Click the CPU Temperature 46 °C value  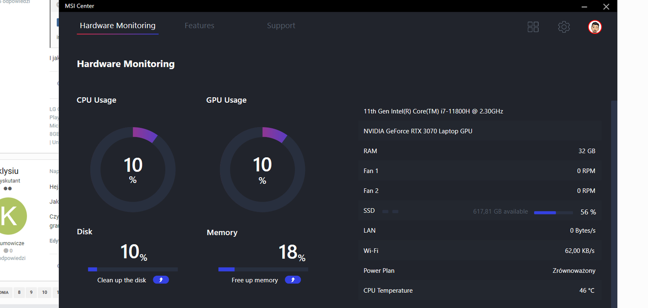(x=587, y=290)
